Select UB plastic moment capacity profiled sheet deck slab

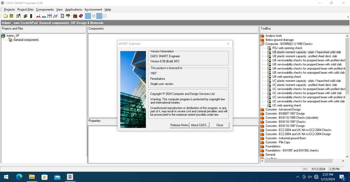click(305, 56)
